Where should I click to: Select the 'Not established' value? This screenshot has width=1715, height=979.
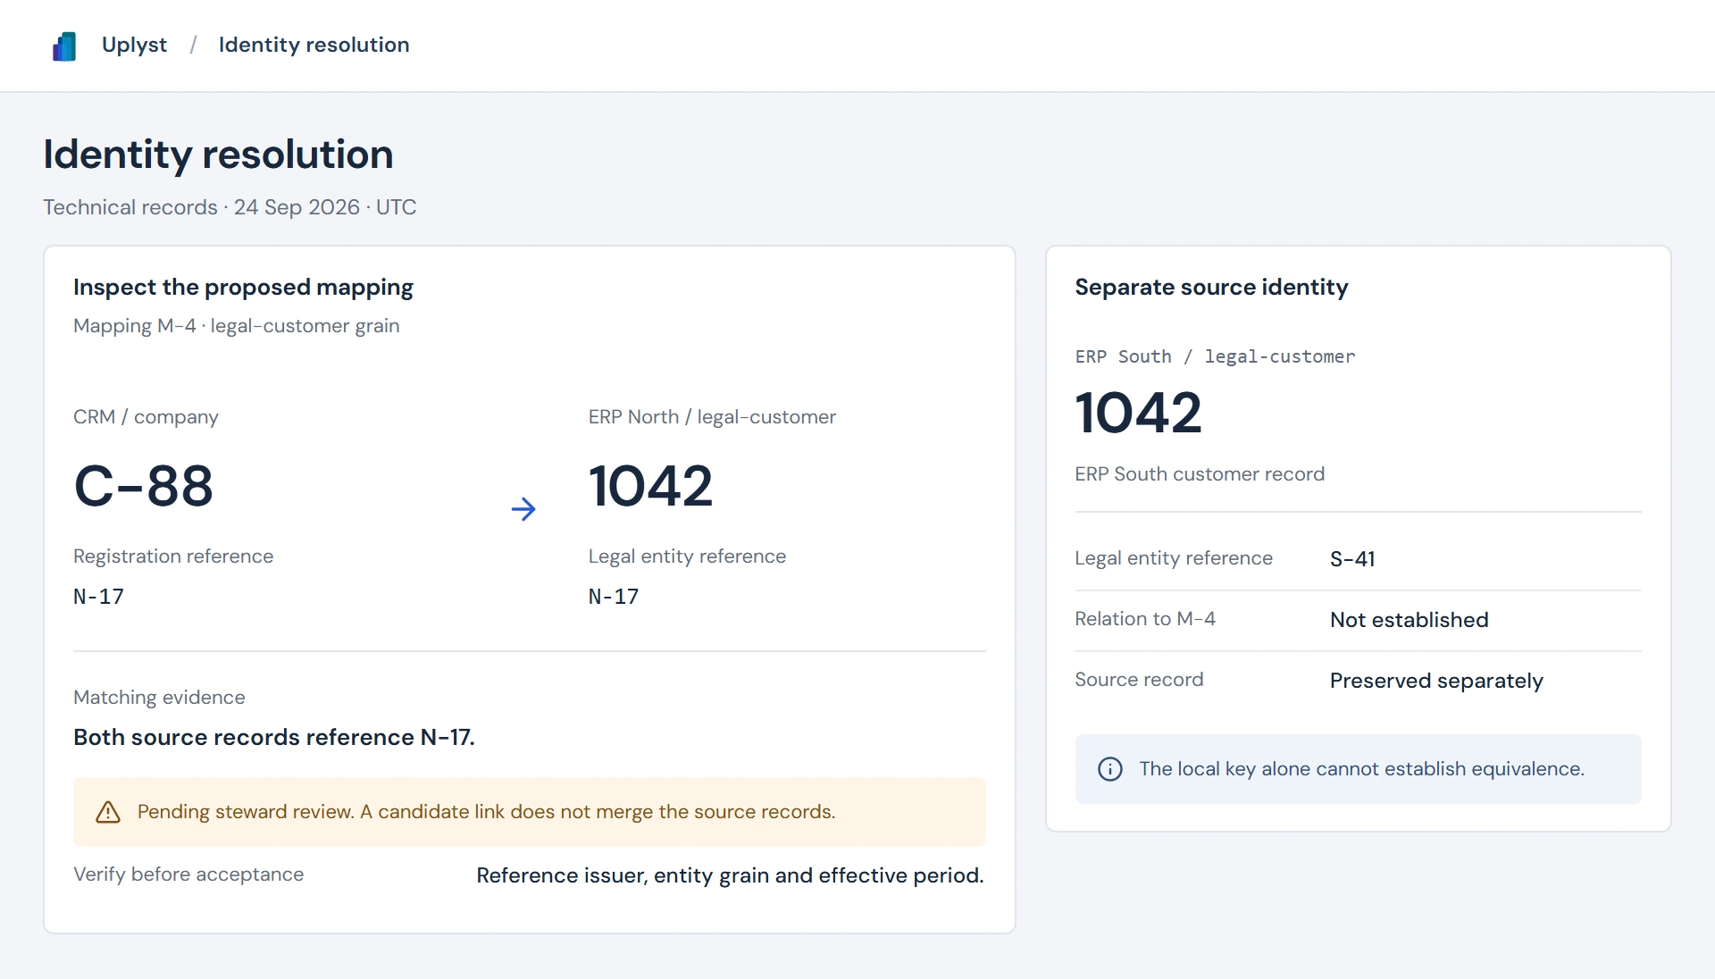coord(1409,620)
